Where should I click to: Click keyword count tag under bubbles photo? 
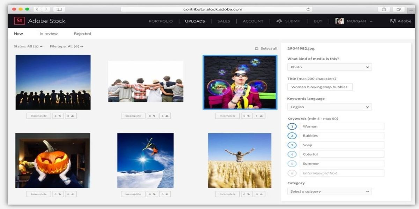pyautogui.click(x=247, y=116)
